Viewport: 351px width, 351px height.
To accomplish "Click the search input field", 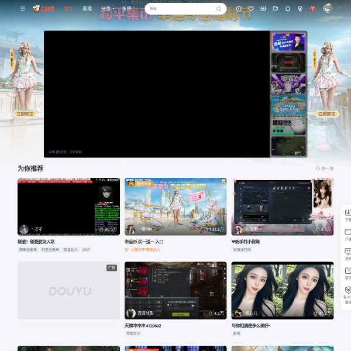I will tap(181, 9).
